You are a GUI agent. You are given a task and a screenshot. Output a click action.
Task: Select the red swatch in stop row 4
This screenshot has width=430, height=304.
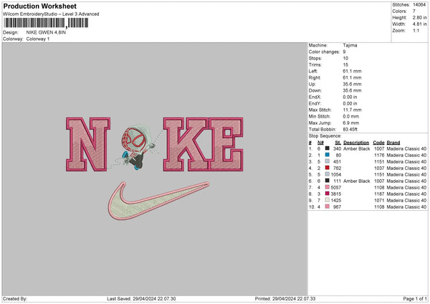coord(328,168)
